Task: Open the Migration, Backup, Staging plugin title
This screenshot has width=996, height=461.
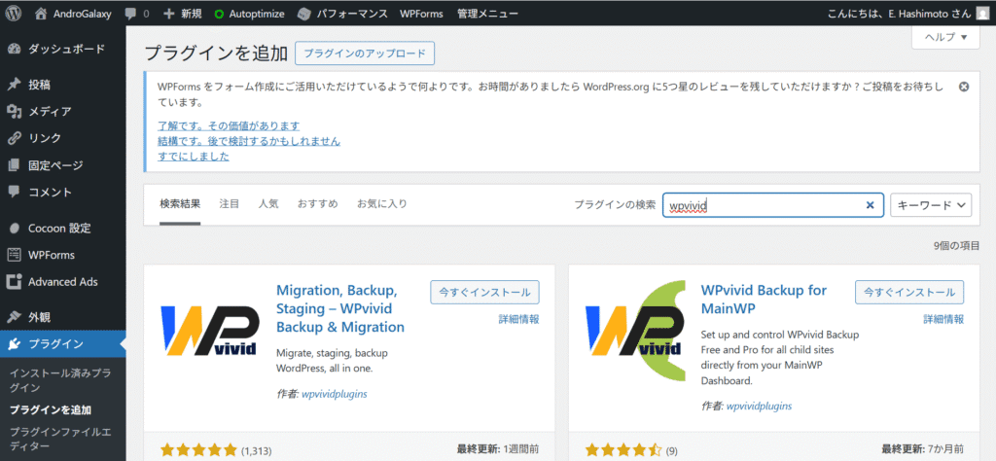Action: pyautogui.click(x=340, y=308)
